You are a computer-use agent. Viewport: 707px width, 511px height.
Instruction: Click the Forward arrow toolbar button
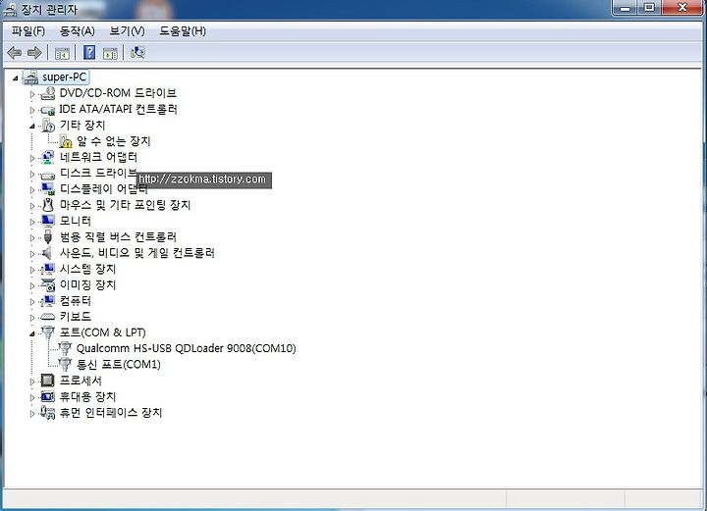pos(34,53)
